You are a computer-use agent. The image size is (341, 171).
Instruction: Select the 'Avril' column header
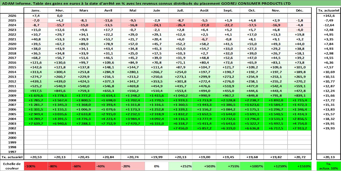108,10
